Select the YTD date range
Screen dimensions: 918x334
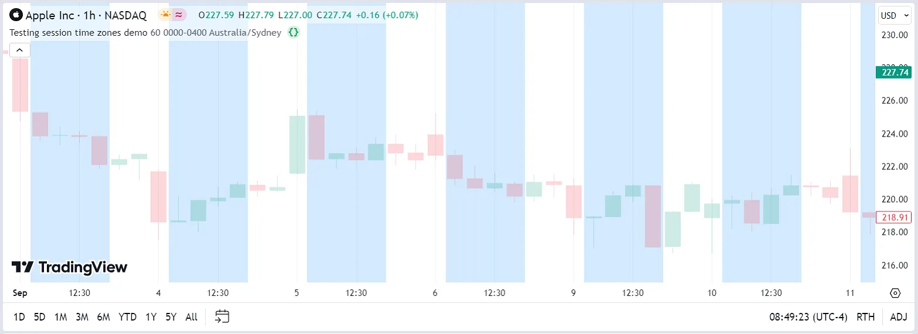click(127, 317)
